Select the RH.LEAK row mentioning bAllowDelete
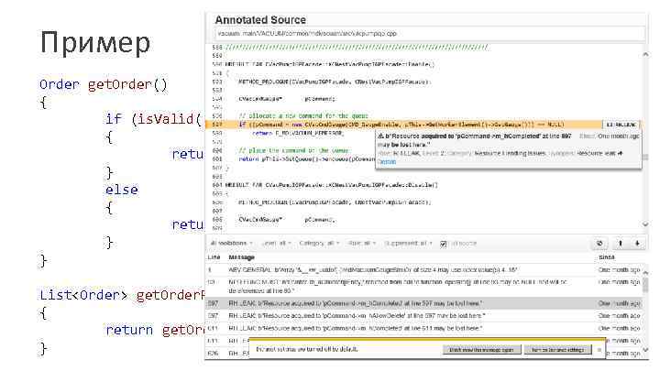Viewport: 660px width, 371px height. (424, 315)
